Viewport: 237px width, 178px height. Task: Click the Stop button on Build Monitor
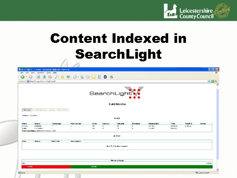click(x=52, y=110)
